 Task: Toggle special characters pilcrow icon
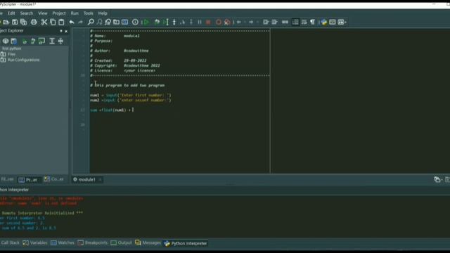pyautogui.click(x=312, y=22)
